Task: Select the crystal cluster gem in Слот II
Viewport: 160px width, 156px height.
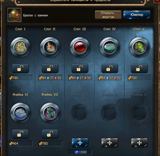Action: [x=50, y=47]
